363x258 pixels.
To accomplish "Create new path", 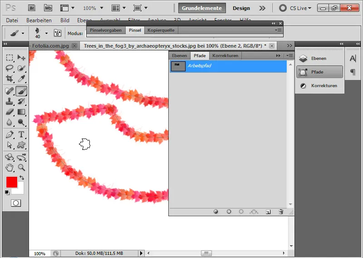I will point(268,212).
